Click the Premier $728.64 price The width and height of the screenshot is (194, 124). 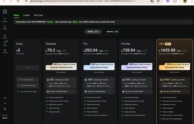(x=128, y=50)
